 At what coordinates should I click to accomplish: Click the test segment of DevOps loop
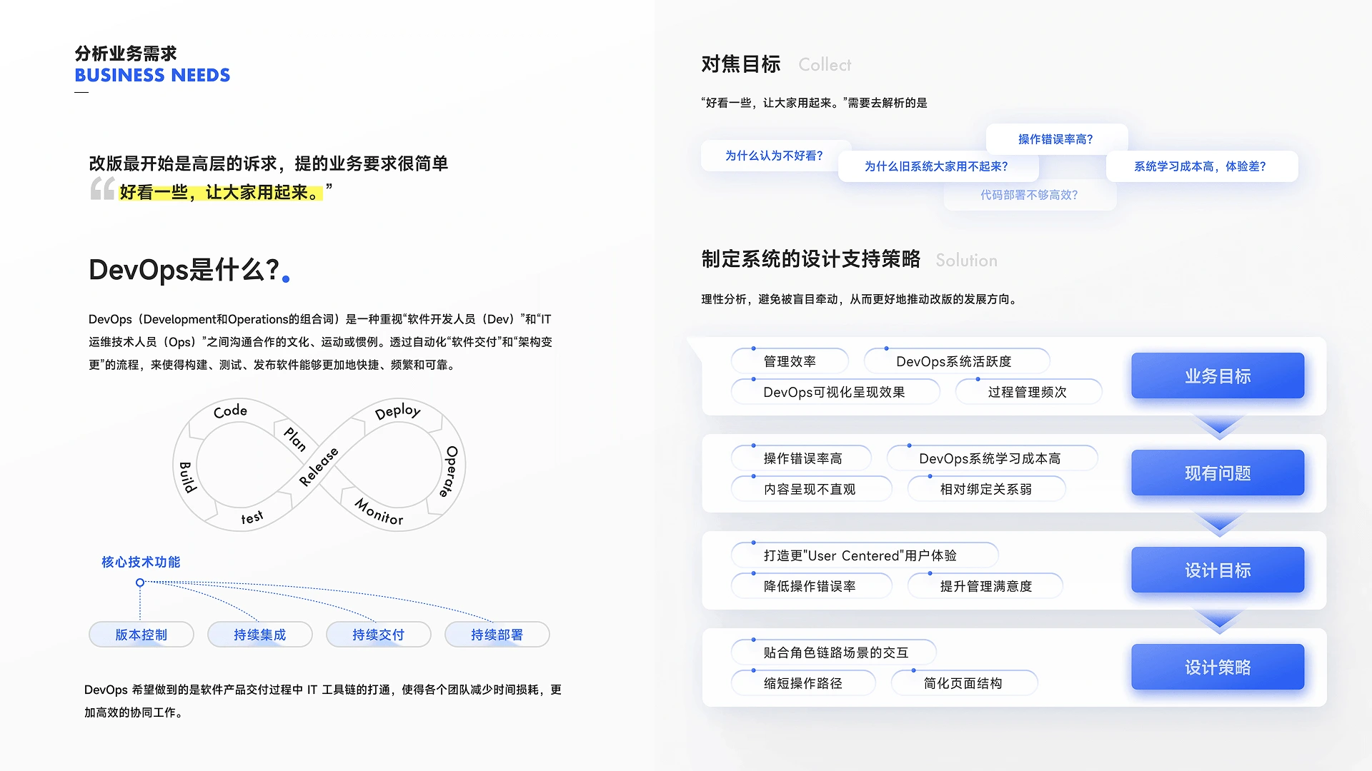pos(252,518)
